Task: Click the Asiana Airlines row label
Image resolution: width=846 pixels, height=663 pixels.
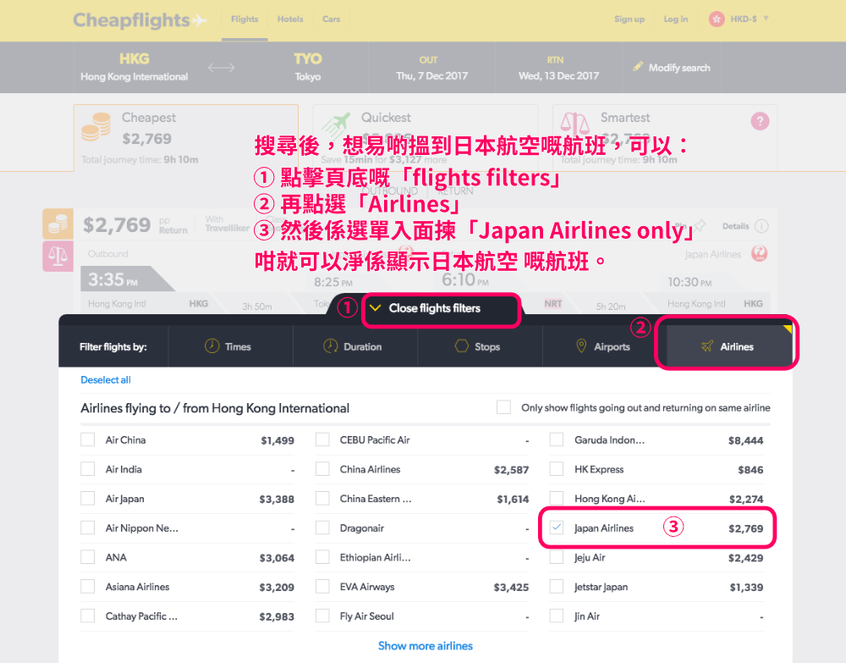Action: (x=138, y=586)
